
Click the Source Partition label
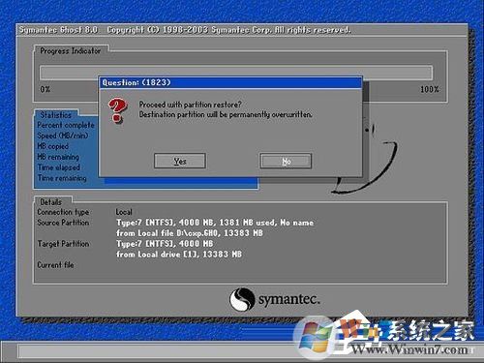coord(63,223)
